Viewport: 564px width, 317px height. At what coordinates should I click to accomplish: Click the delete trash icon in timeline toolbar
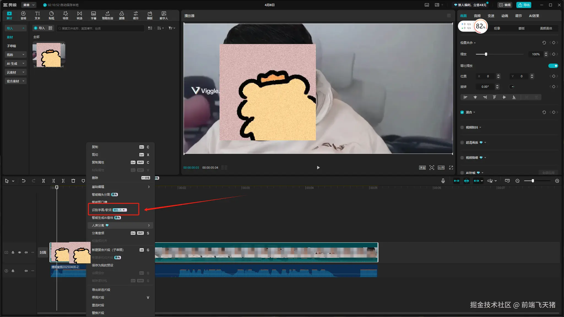[x=73, y=181]
